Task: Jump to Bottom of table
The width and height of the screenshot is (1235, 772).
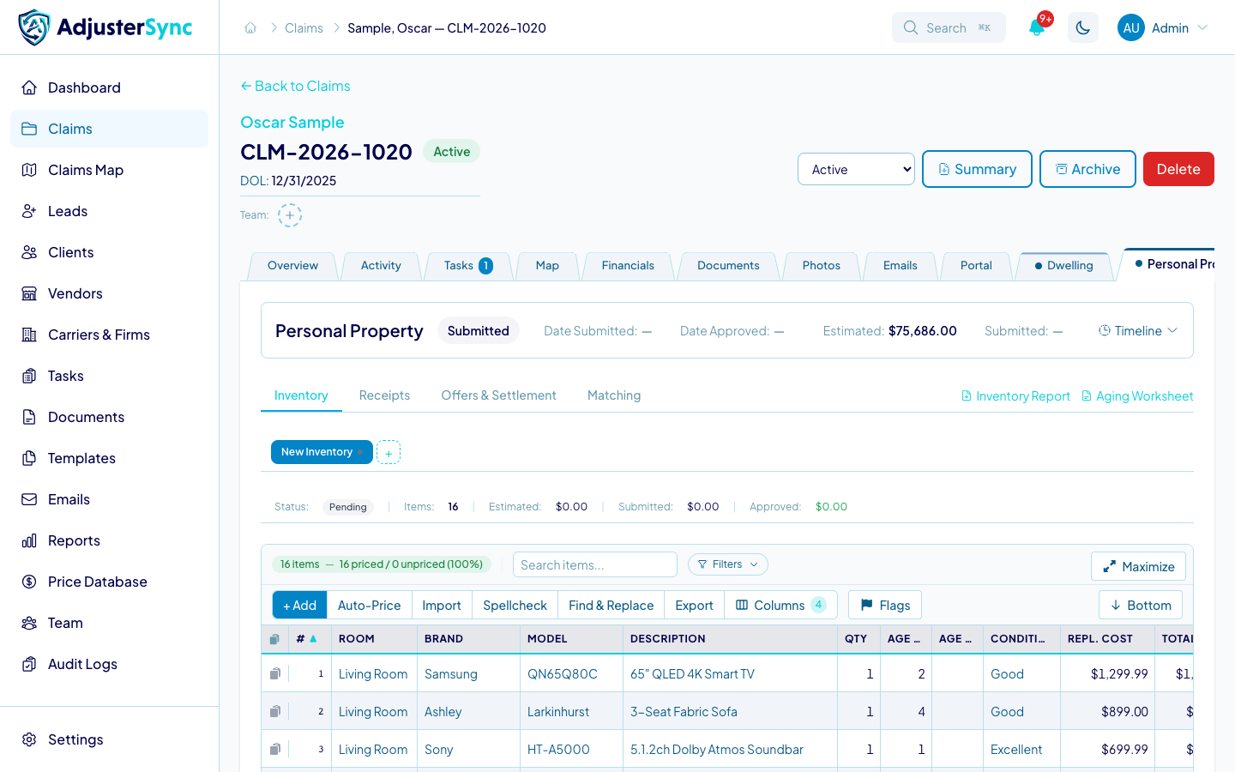Action: (x=1141, y=606)
